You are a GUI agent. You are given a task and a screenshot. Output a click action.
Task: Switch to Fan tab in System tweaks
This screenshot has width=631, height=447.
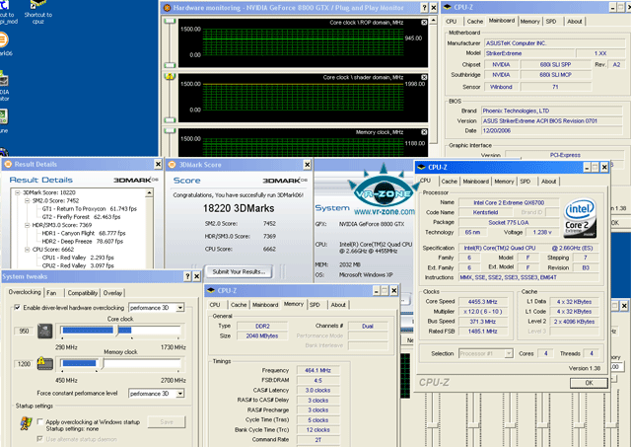coord(51,293)
